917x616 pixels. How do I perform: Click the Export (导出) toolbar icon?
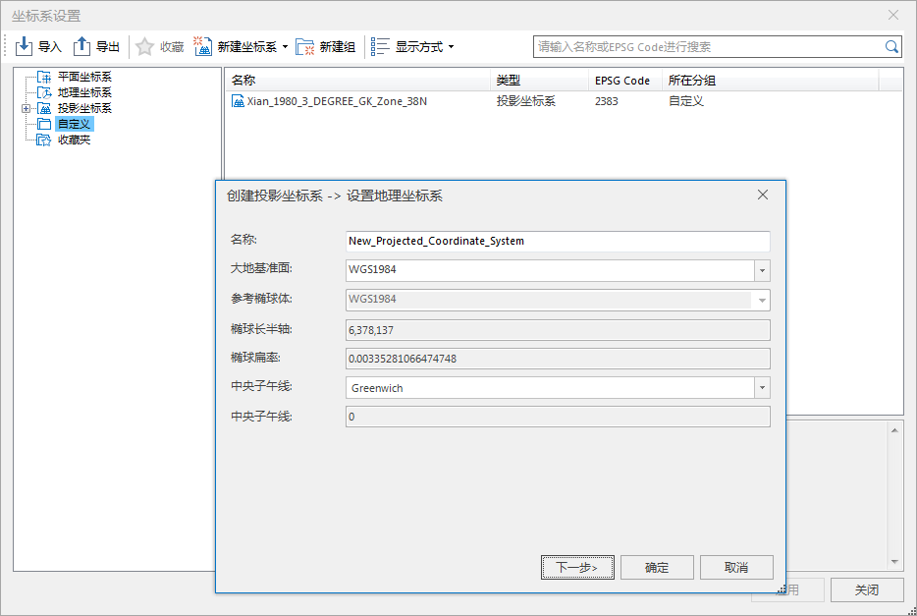pos(83,46)
